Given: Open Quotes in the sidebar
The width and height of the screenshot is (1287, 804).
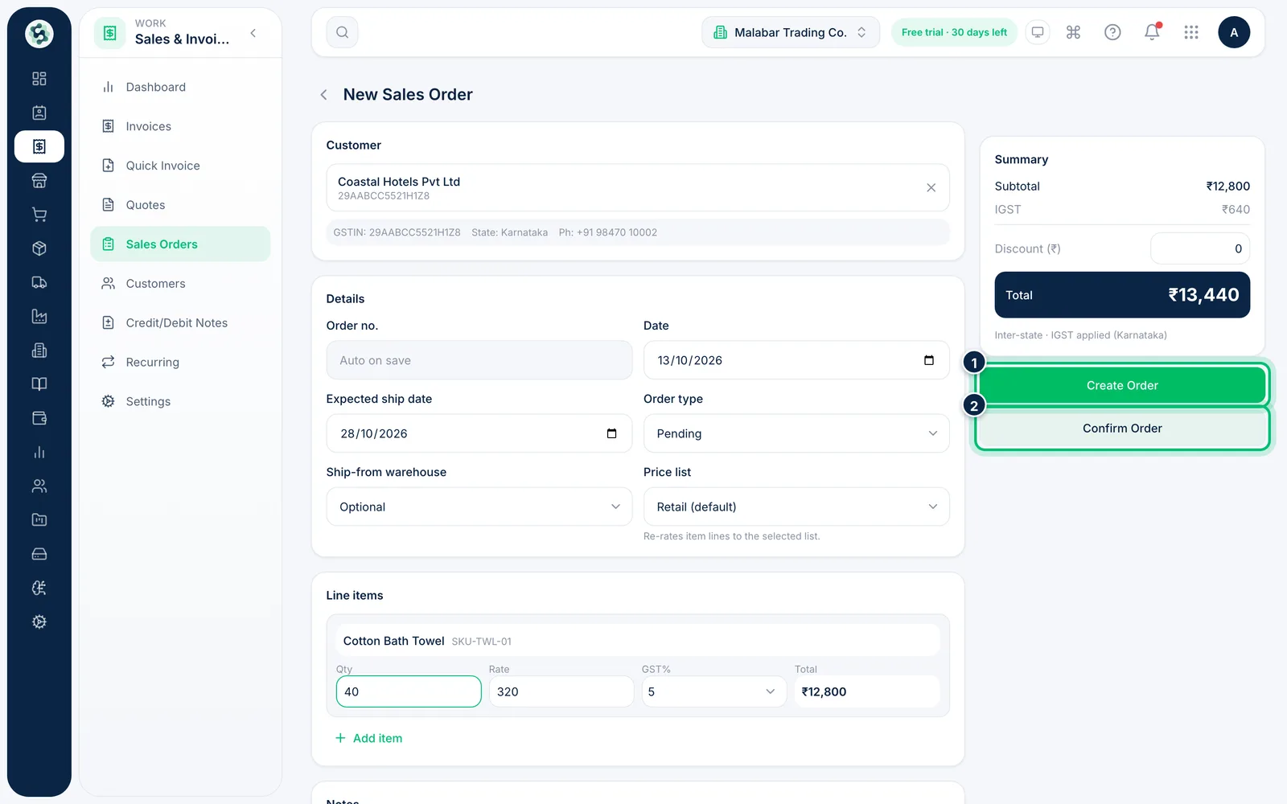Looking at the screenshot, I should (x=180, y=205).
